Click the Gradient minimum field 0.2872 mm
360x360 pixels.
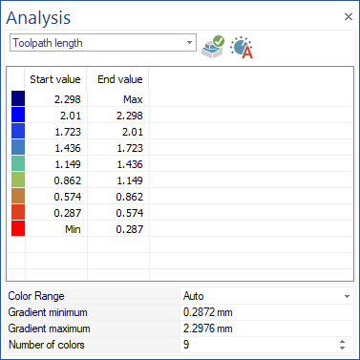tap(266, 312)
